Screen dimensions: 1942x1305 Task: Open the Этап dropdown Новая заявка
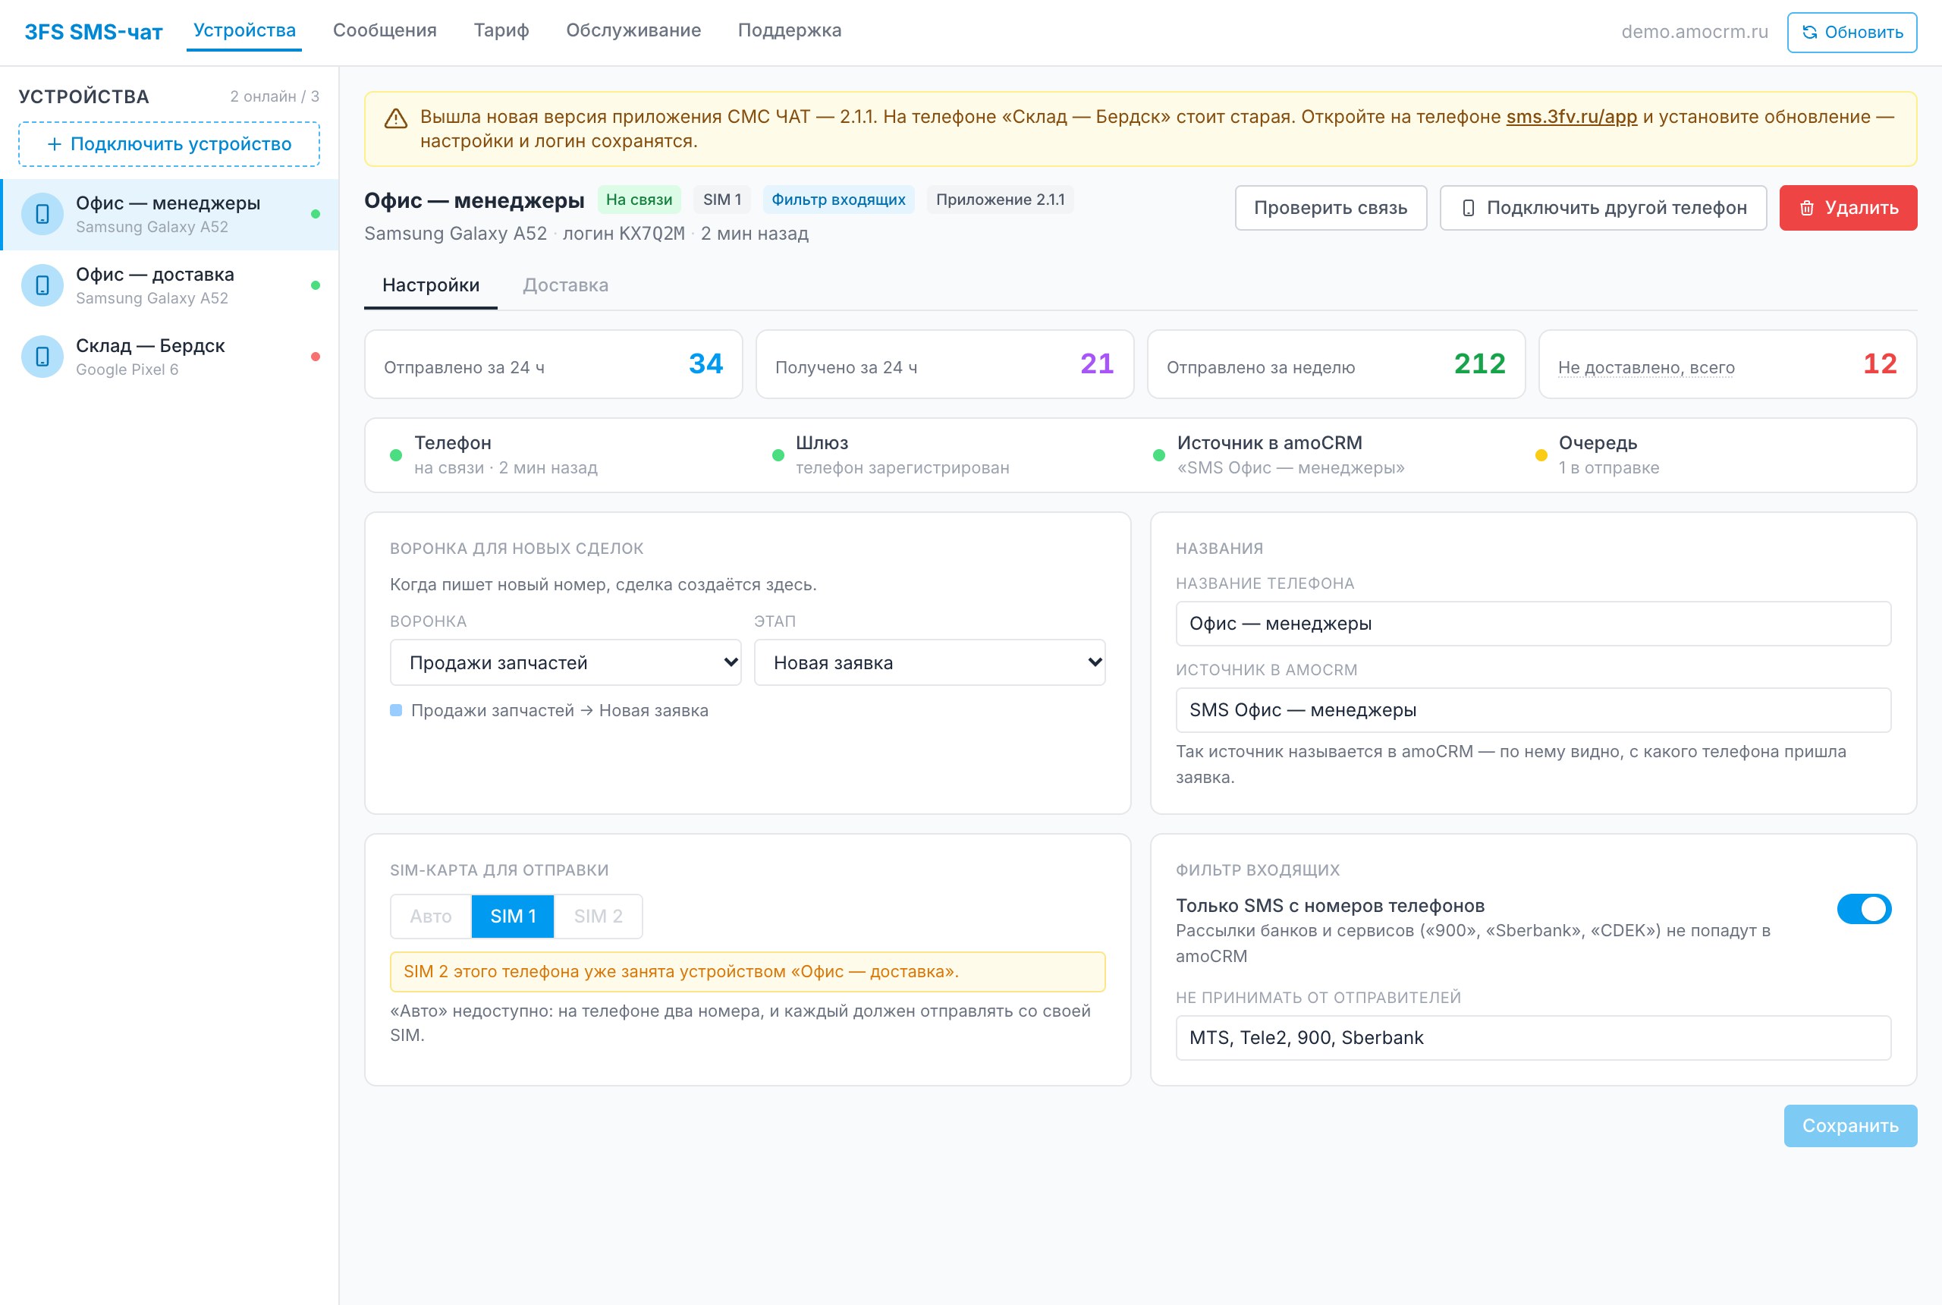929,662
